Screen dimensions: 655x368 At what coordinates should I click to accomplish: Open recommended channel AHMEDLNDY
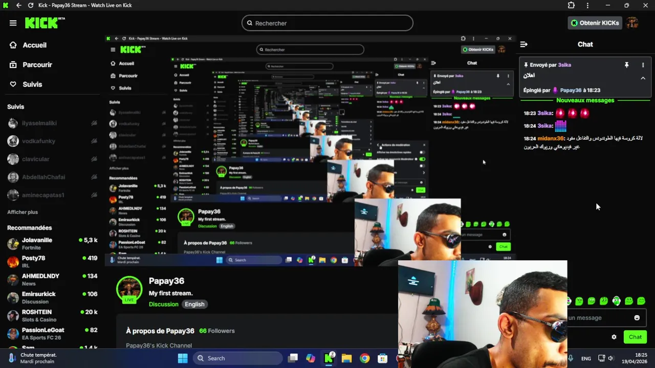(51, 279)
